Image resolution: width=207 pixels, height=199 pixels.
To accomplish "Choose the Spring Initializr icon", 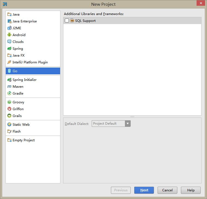I will 9,80.
